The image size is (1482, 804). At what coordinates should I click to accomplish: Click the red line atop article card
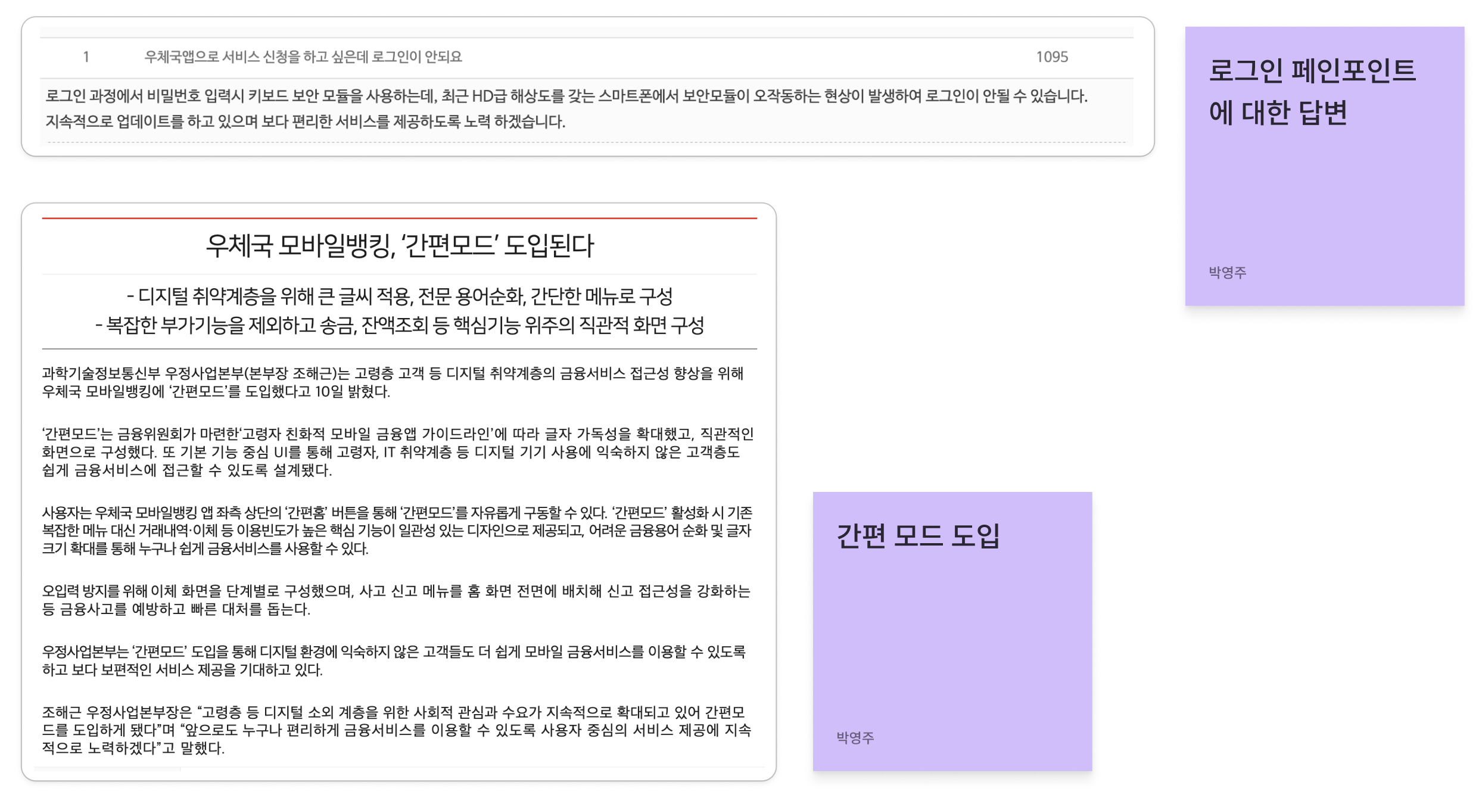click(x=399, y=219)
